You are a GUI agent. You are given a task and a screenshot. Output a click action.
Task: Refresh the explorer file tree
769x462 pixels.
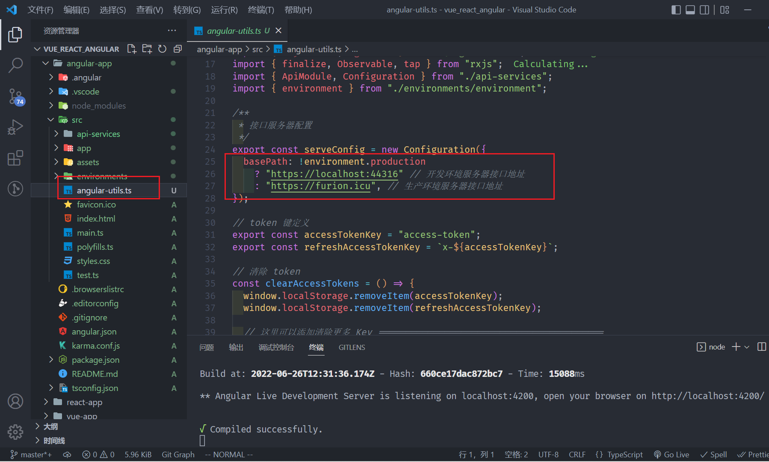coord(162,49)
